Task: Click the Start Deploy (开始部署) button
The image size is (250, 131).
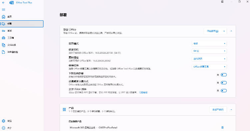Action: [x=213, y=31]
